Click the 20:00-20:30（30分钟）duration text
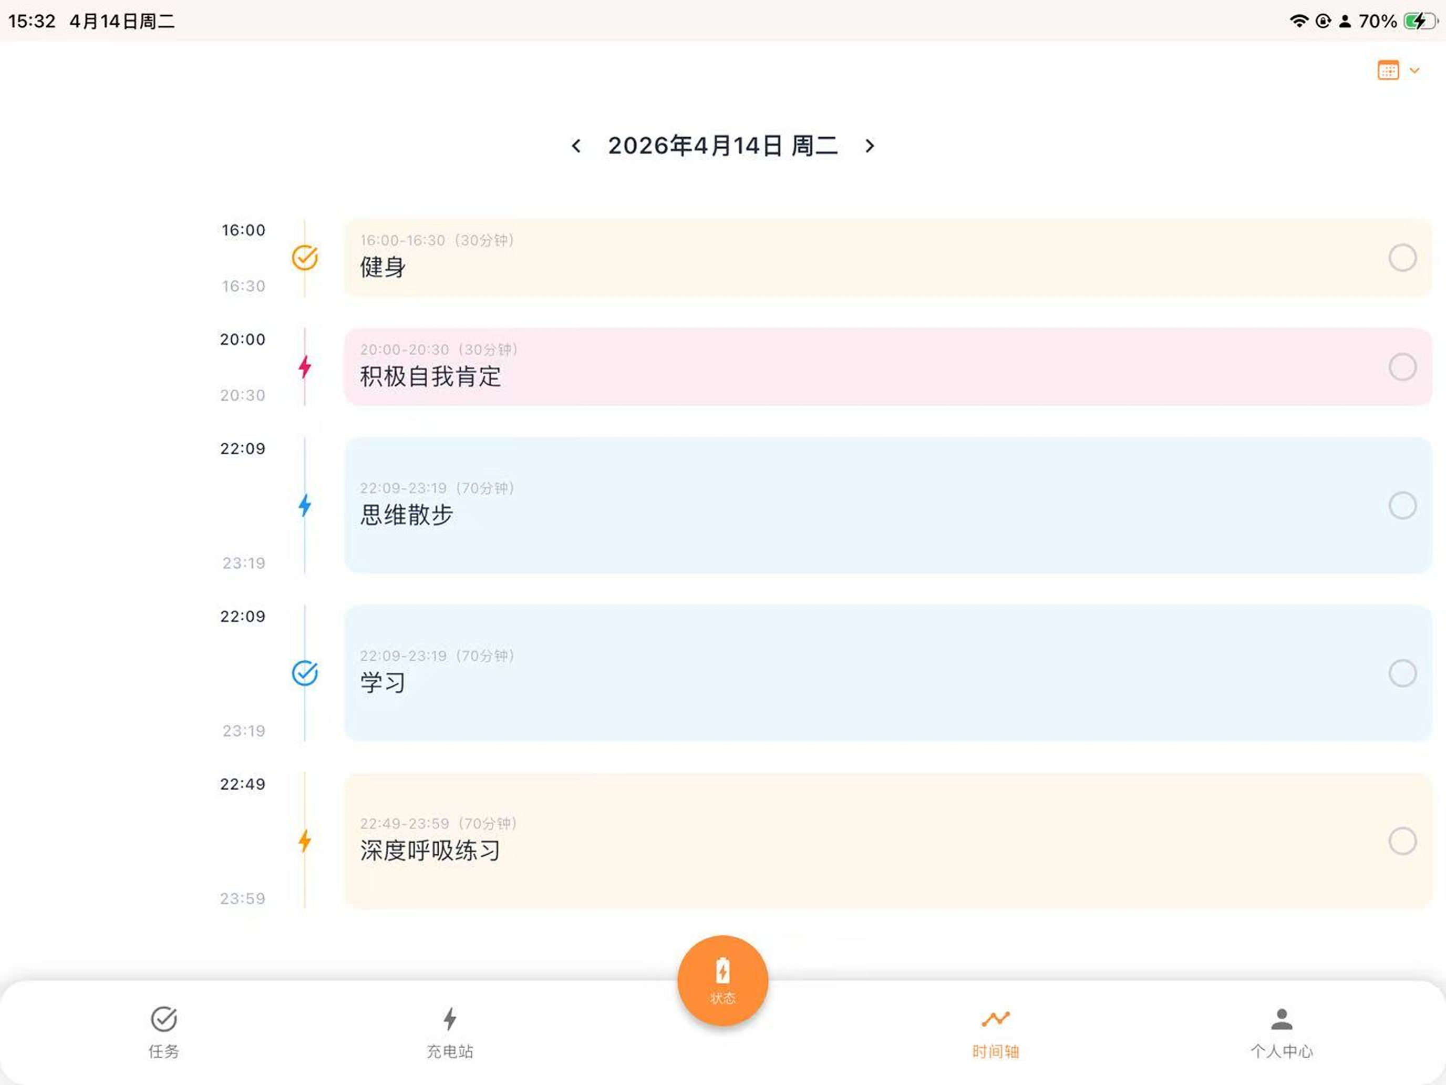 pyautogui.click(x=439, y=349)
